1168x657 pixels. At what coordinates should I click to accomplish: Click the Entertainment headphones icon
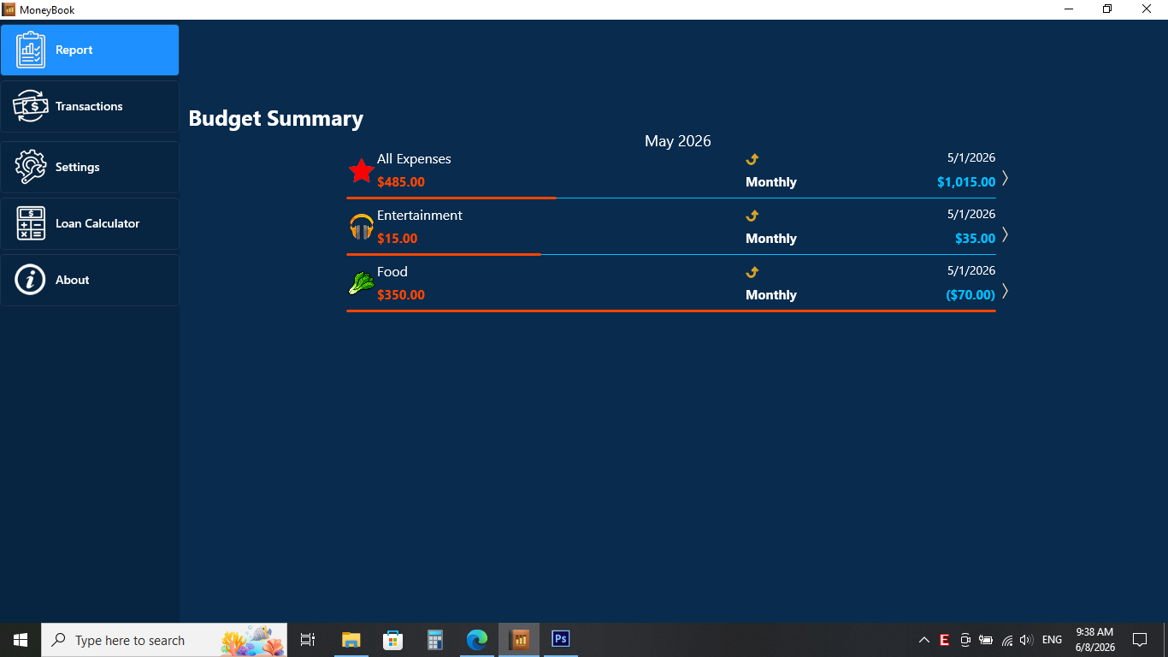click(362, 227)
